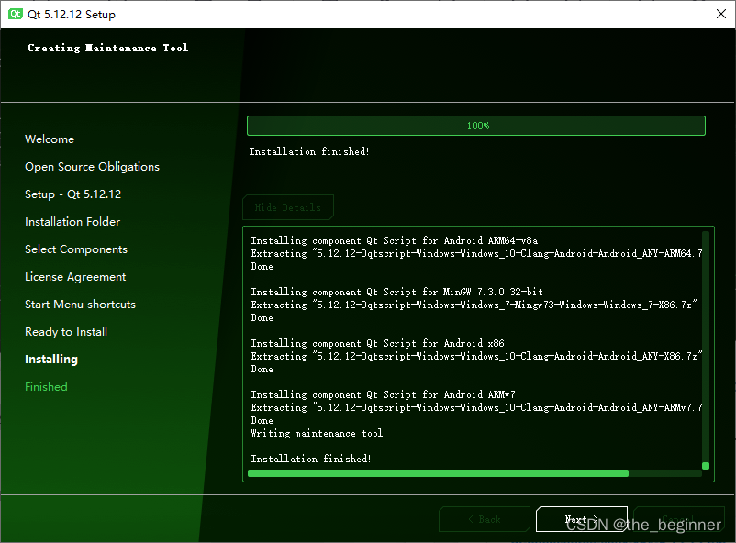736x543 pixels.
Task: Click the Extracting line ending in "ANY-ARMv7.7"
Action: point(476,407)
